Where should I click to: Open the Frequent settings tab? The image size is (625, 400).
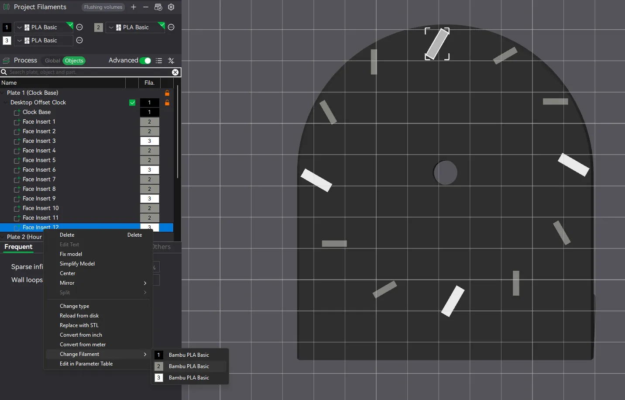click(18, 247)
